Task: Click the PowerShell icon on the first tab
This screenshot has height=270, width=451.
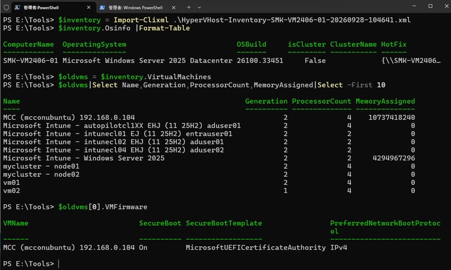Action: click(x=17, y=8)
